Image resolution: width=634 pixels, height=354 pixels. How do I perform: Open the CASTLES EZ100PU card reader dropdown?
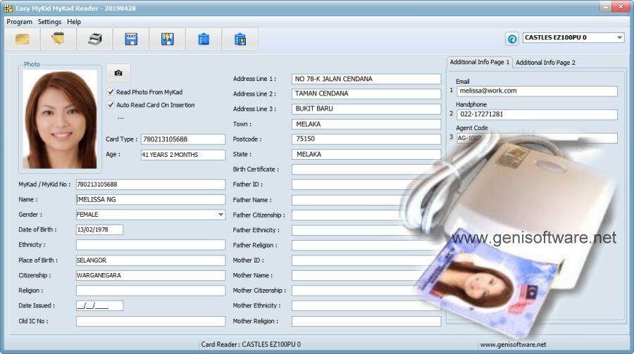pyautogui.click(x=619, y=38)
